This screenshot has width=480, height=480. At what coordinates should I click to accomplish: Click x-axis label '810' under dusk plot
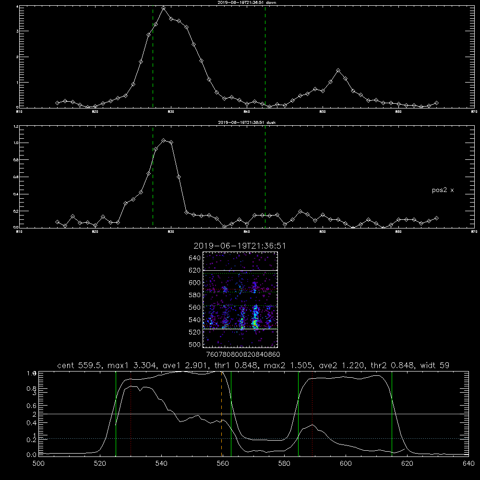(19, 232)
